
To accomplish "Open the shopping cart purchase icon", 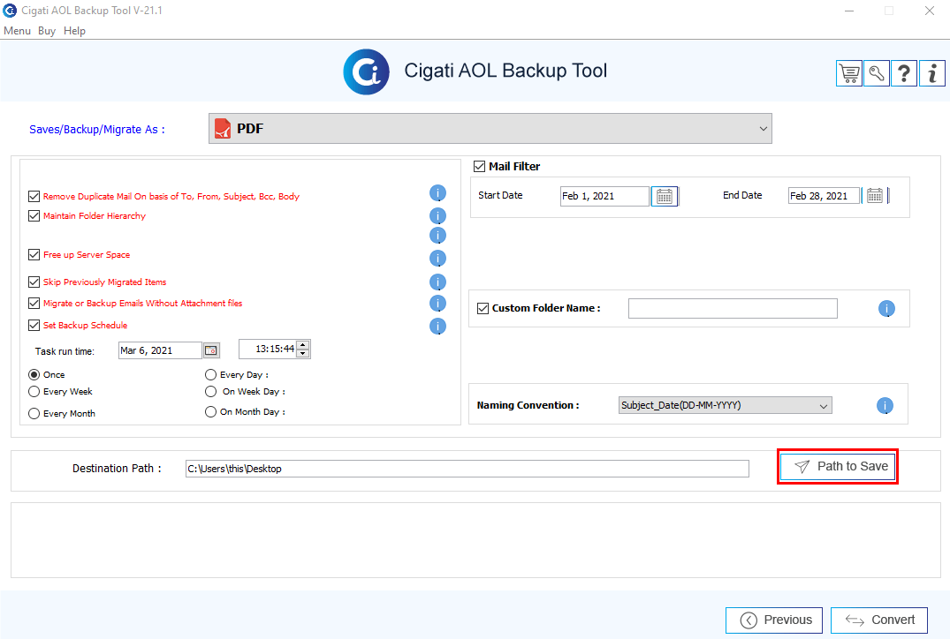I will [849, 74].
